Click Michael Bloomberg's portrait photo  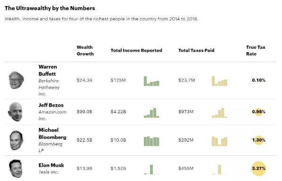(16, 140)
